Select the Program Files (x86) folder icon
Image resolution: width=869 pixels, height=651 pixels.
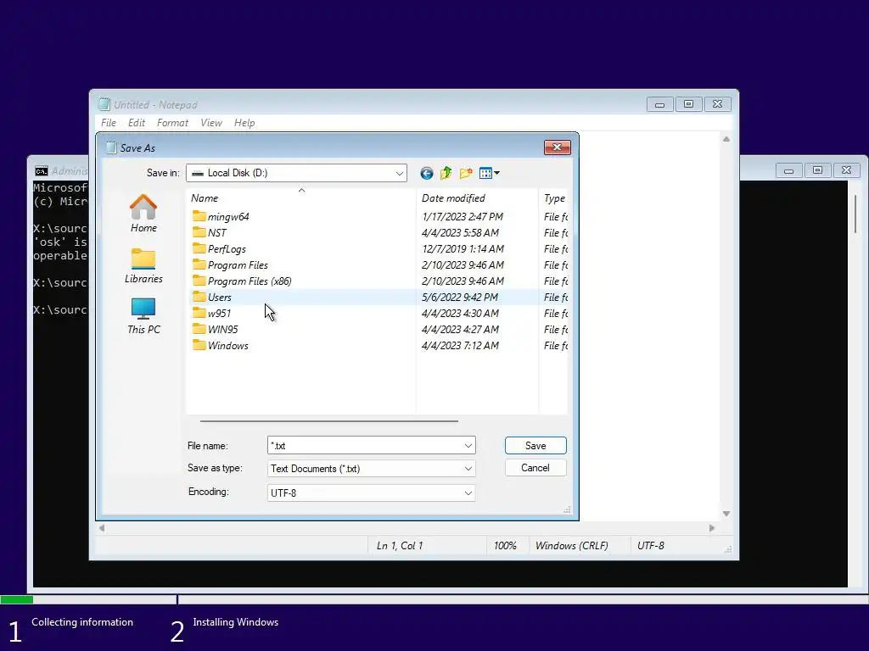point(199,280)
